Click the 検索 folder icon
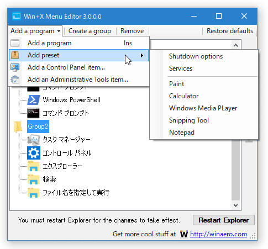This screenshot has width=268, height=249. [x=34, y=179]
